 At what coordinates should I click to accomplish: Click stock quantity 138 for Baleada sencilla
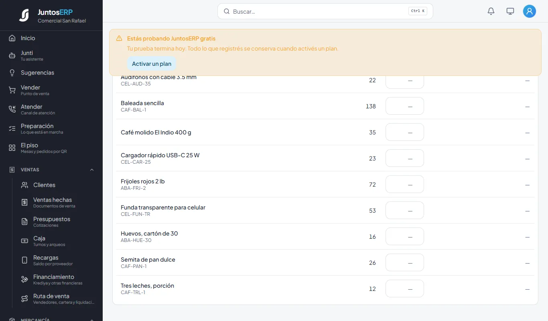371,106
